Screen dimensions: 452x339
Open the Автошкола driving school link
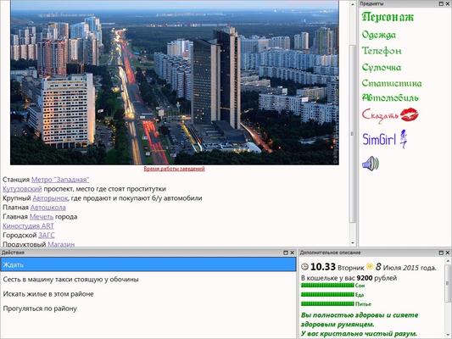pyautogui.click(x=47, y=208)
